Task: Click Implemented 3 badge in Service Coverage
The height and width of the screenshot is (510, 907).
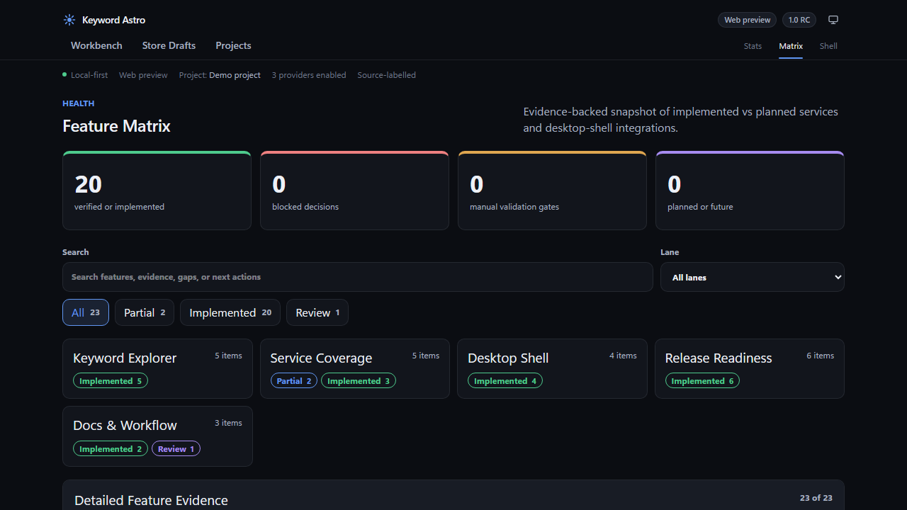Action: click(359, 381)
